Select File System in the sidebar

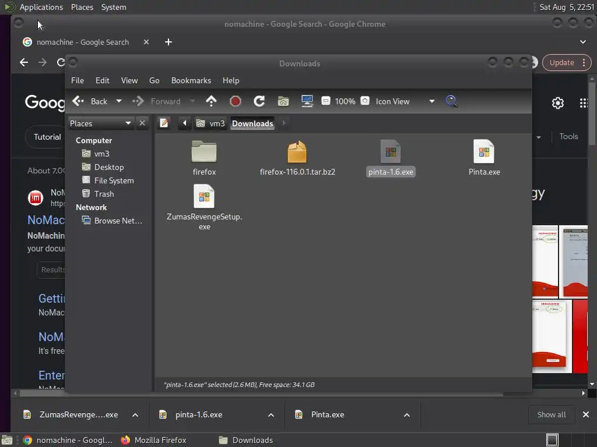(x=108, y=180)
